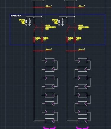Select the third module from the top in the right string
The width and height of the screenshot is (111, 129).
click(83, 78)
